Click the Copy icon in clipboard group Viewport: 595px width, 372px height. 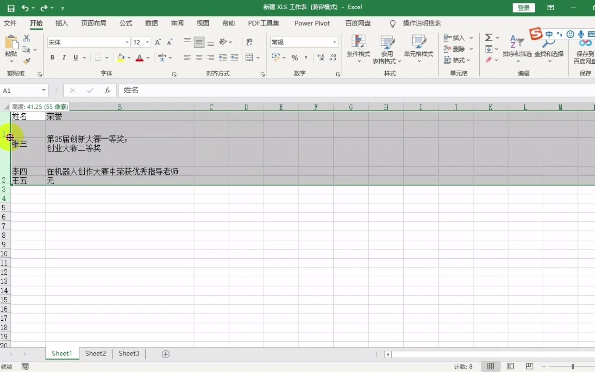click(x=27, y=50)
